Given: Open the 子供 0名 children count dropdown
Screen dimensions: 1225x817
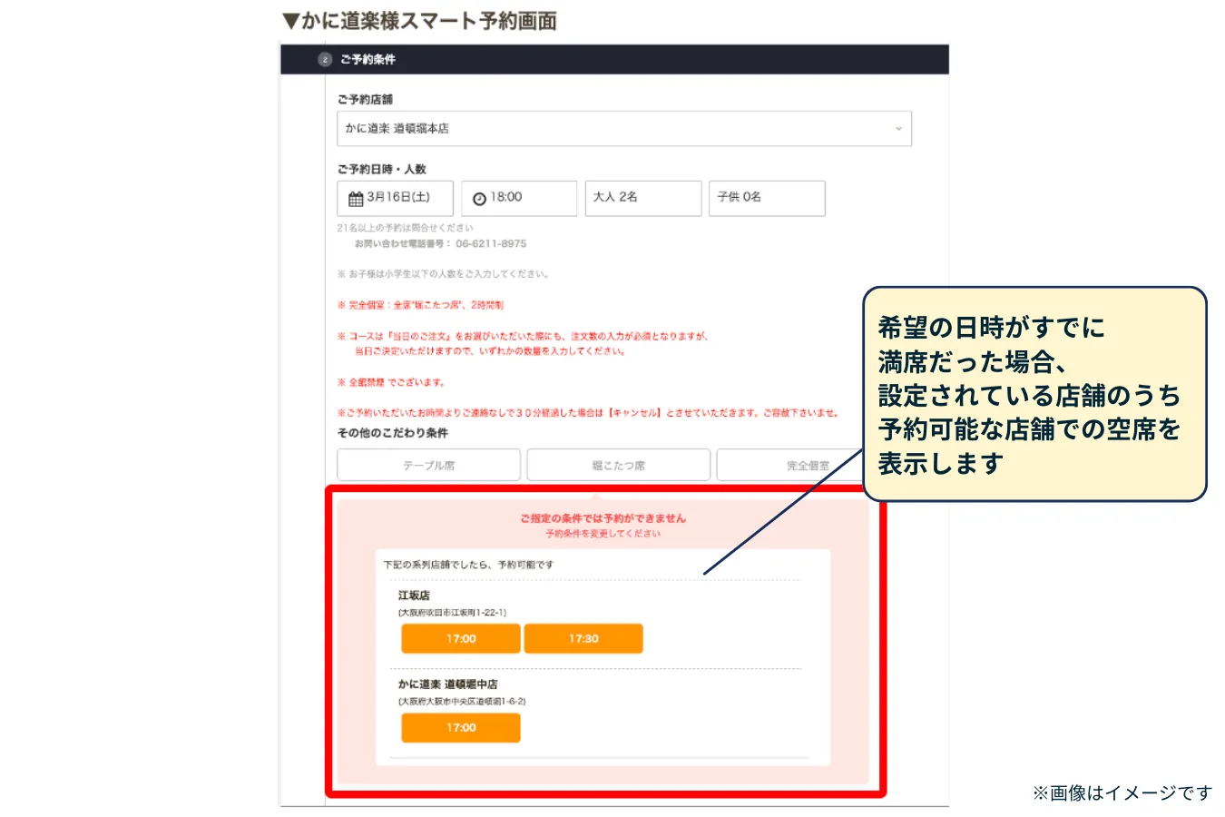Looking at the screenshot, I should point(767,198).
